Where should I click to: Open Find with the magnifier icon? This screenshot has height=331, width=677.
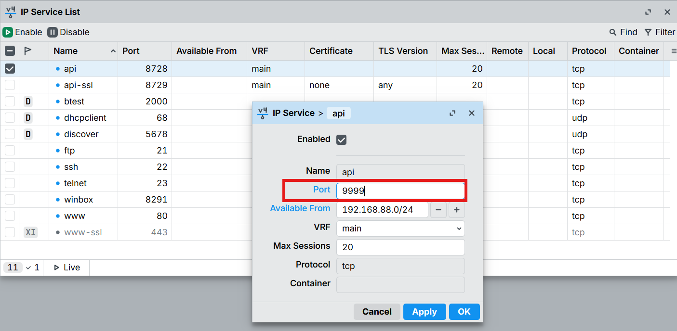[613, 32]
